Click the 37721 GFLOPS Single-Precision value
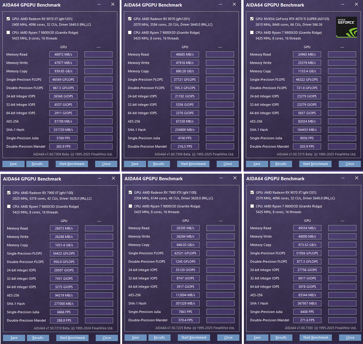 pyautogui.click(x=185, y=80)
